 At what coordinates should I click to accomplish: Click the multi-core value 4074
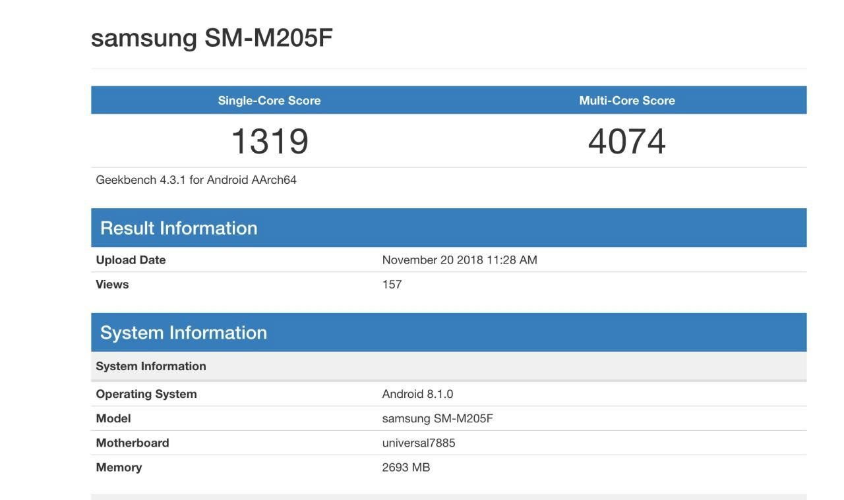coord(627,141)
